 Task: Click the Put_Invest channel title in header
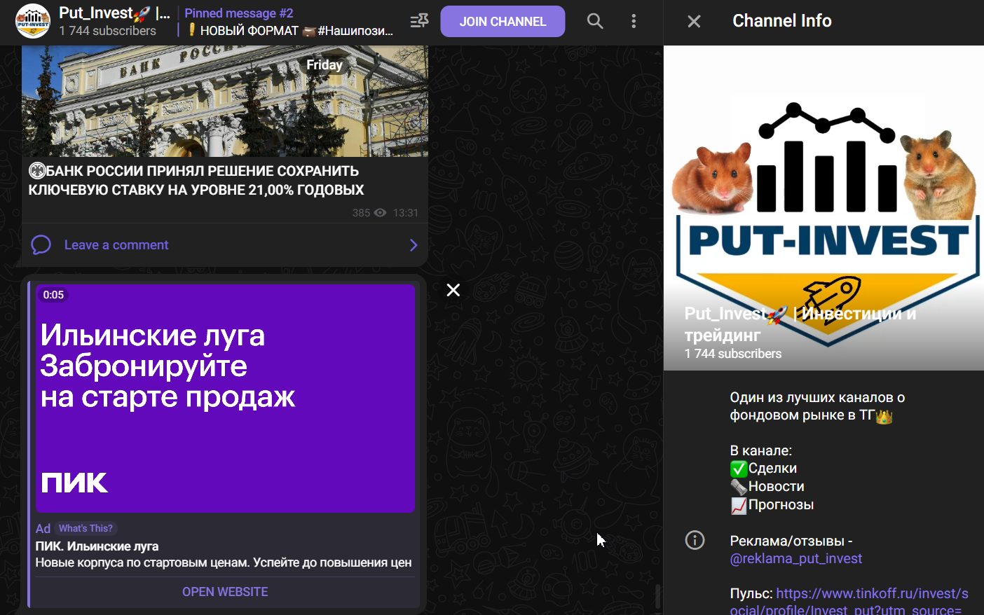tap(114, 13)
